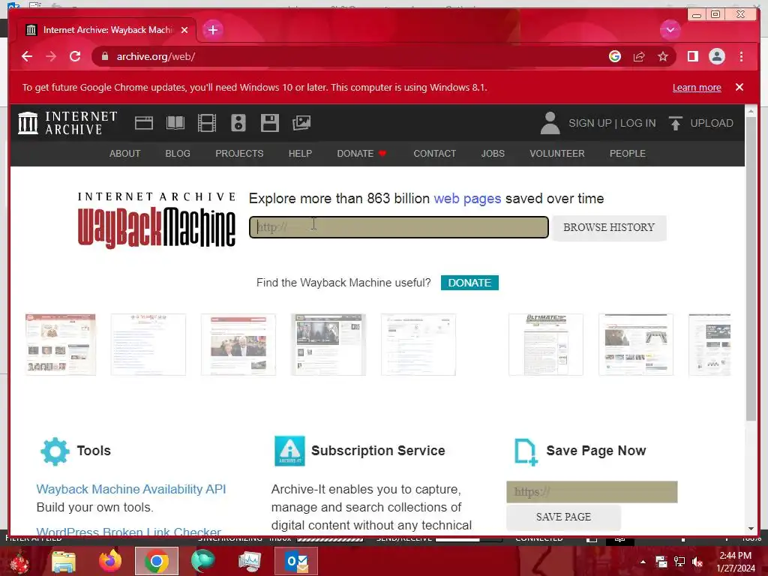
Task: Open Wayback Machine Availability API link
Action: [131, 489]
